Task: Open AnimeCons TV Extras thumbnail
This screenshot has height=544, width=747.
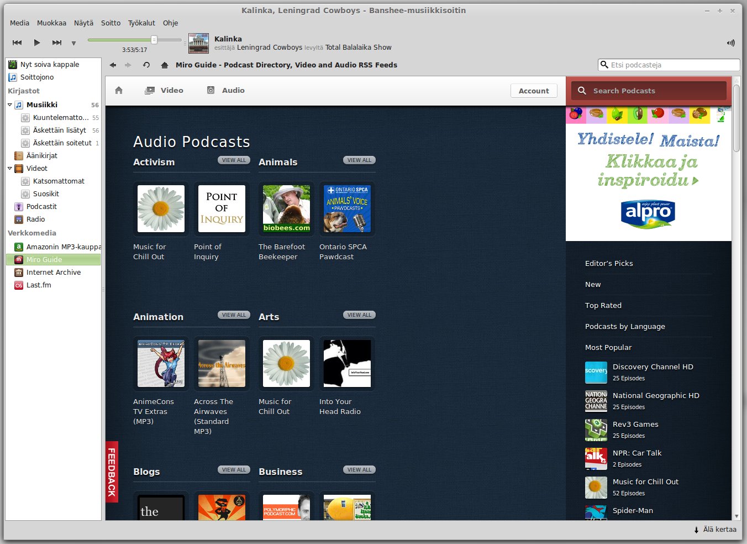Action: (161, 363)
